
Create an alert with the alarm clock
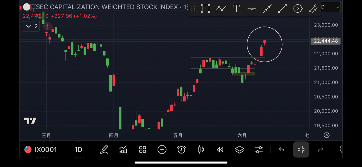click(x=181, y=150)
